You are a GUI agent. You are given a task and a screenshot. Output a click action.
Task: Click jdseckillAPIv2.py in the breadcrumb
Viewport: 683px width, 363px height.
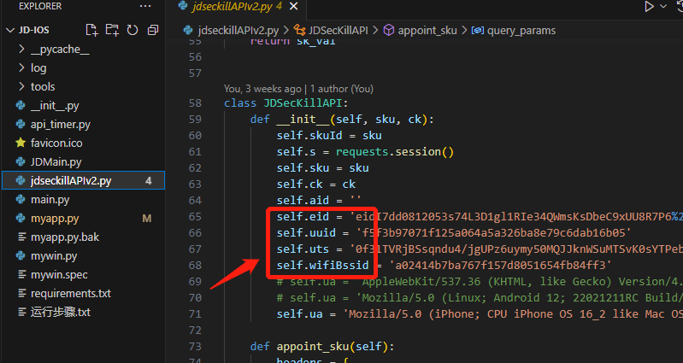238,31
